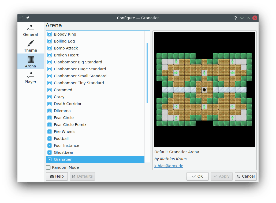
Task: Select the Crazy arena
Action: pyautogui.click(x=95, y=97)
